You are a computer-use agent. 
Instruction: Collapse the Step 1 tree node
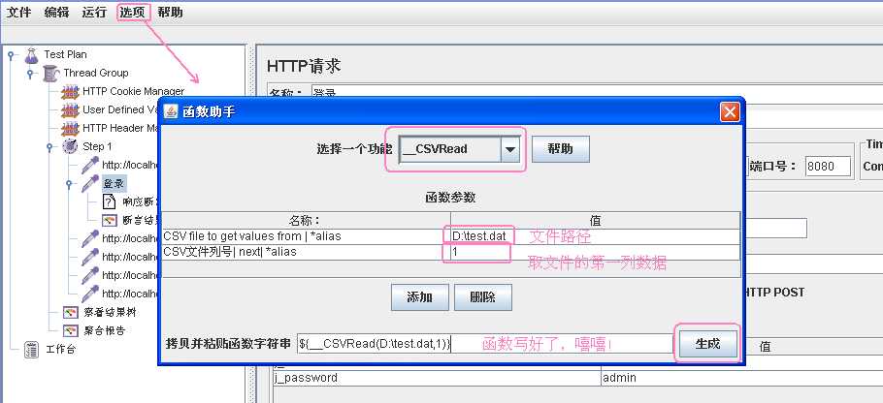[x=49, y=147]
